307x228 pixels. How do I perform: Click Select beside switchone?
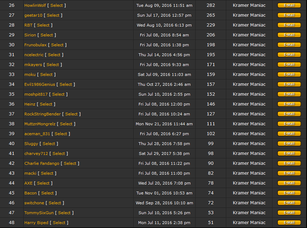55,203
